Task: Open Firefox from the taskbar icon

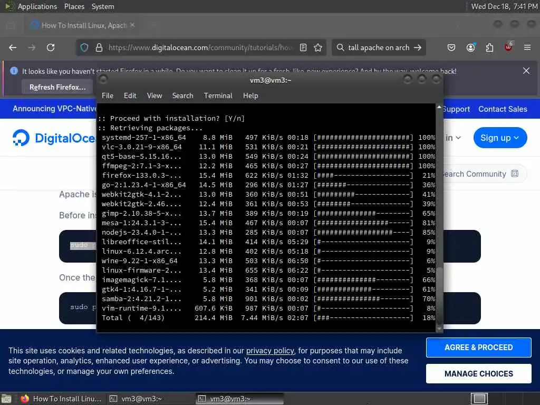Action: click(25, 399)
